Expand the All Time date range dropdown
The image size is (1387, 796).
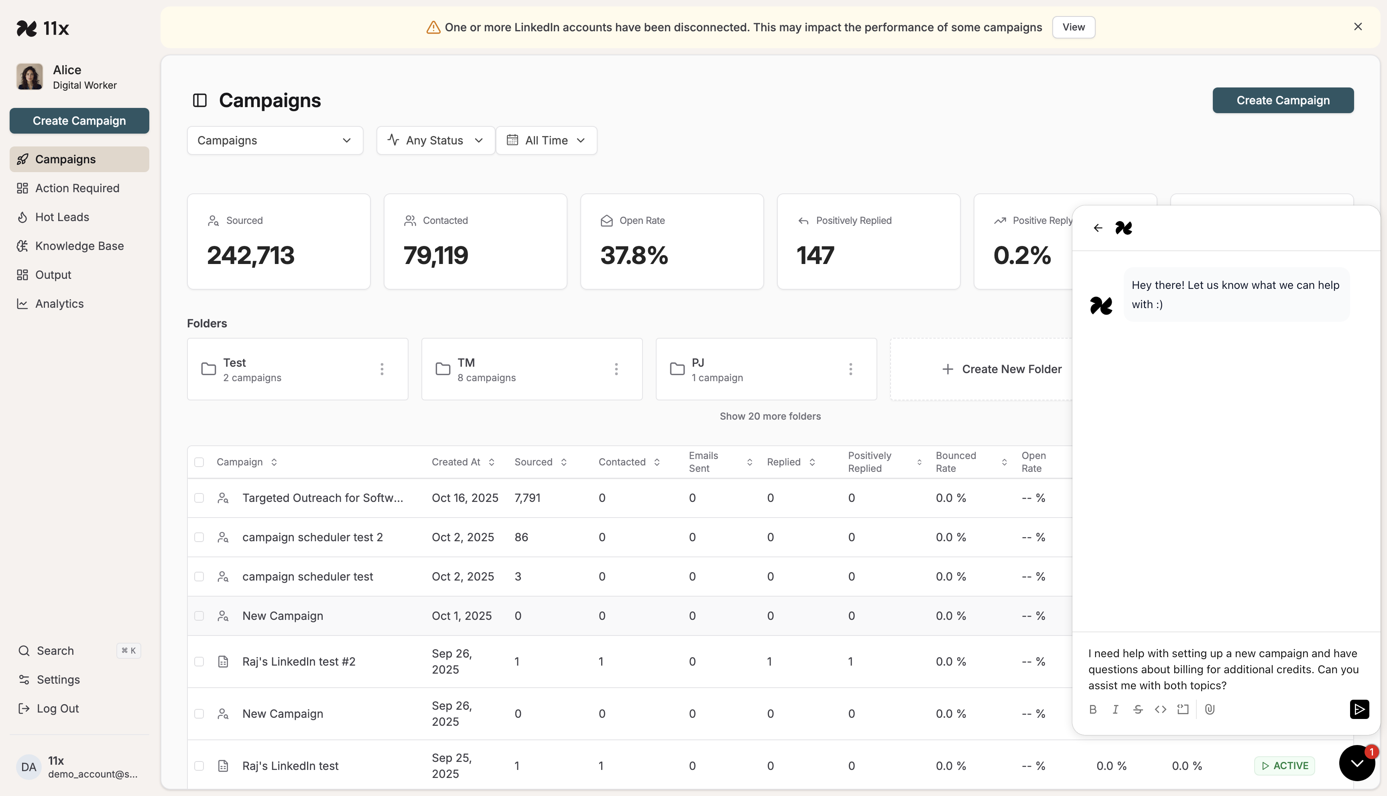pos(546,140)
